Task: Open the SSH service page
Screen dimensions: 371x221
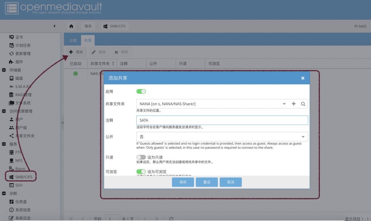Action: [x=16, y=185]
